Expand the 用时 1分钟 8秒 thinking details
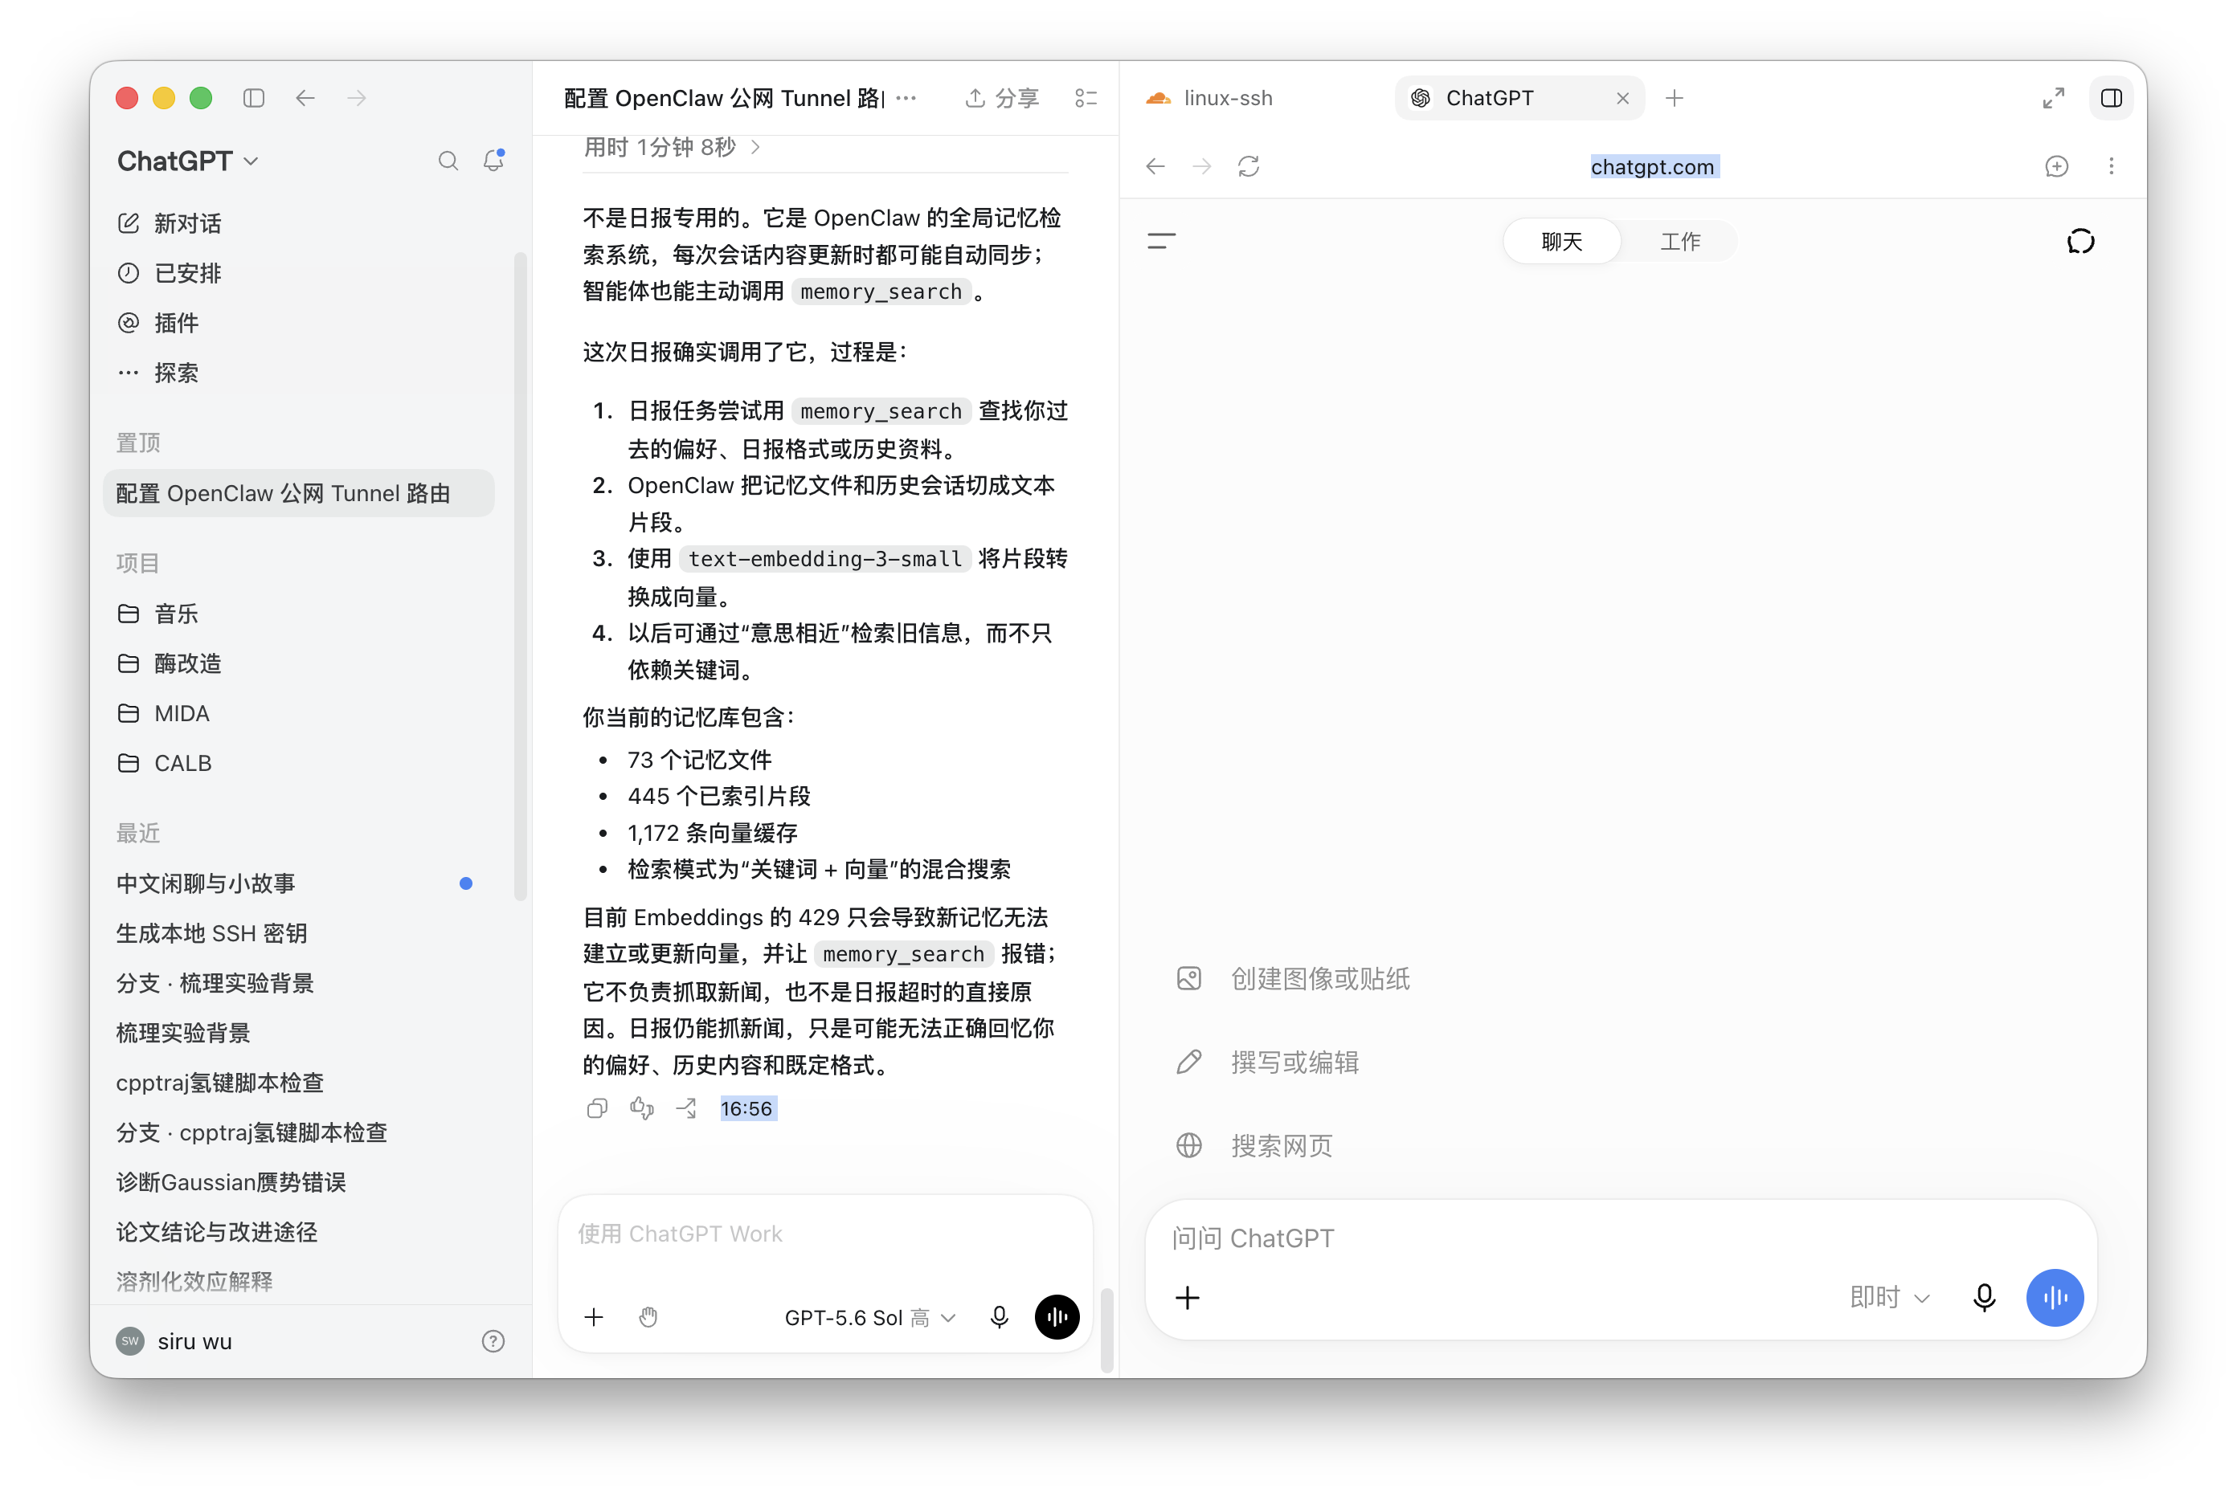The image size is (2237, 1497). (x=672, y=147)
